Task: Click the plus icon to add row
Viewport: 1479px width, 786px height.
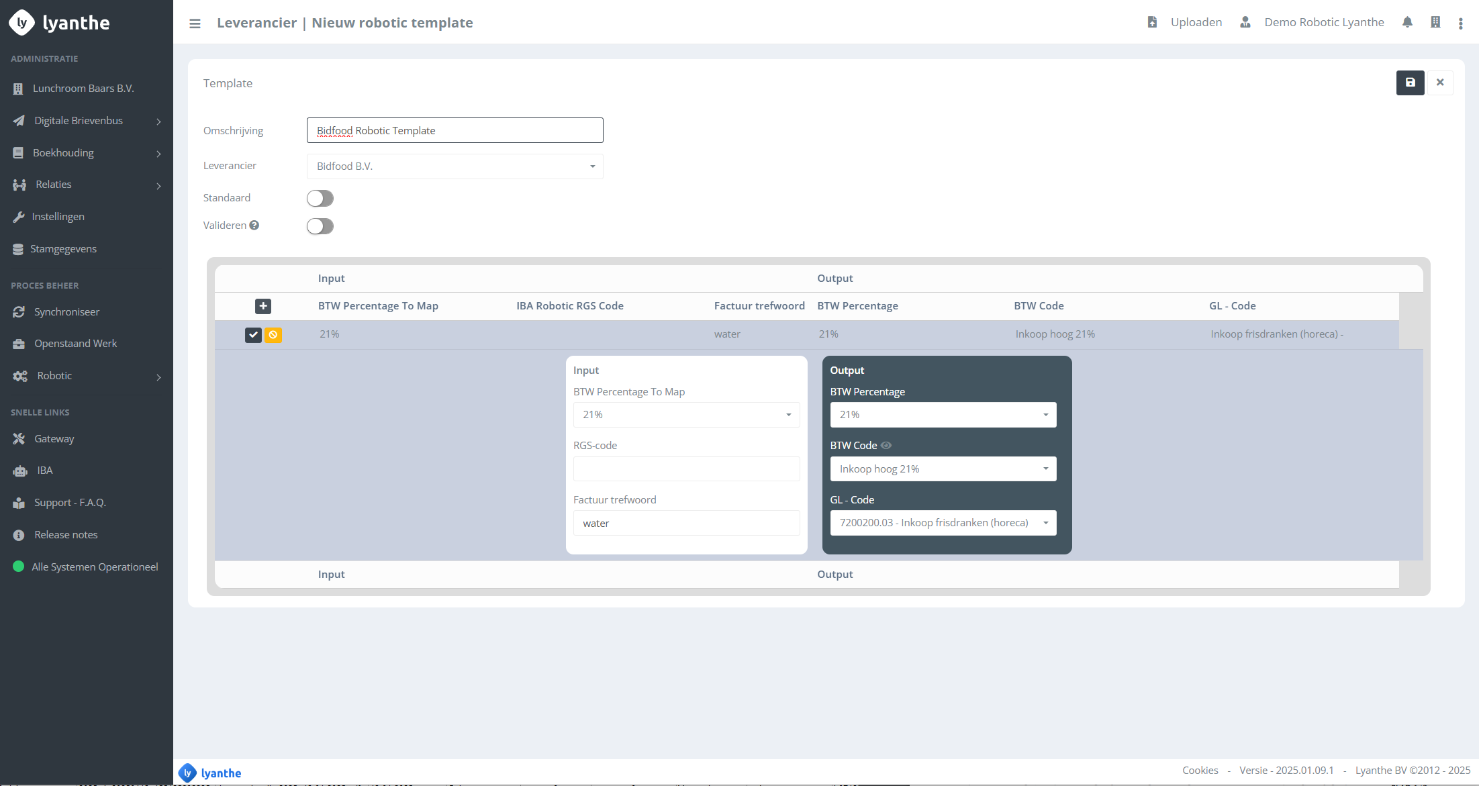Action: click(263, 306)
